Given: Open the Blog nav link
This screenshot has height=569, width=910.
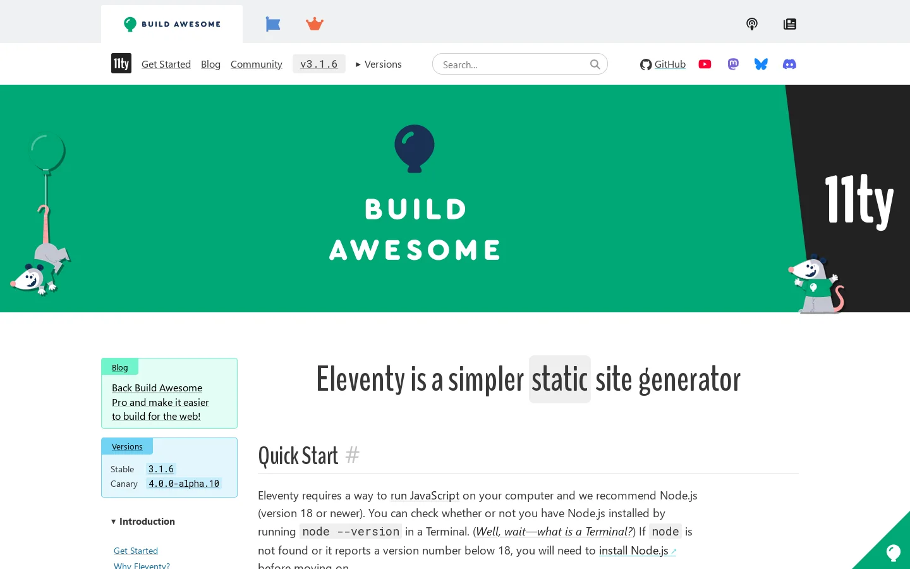Looking at the screenshot, I should (210, 64).
